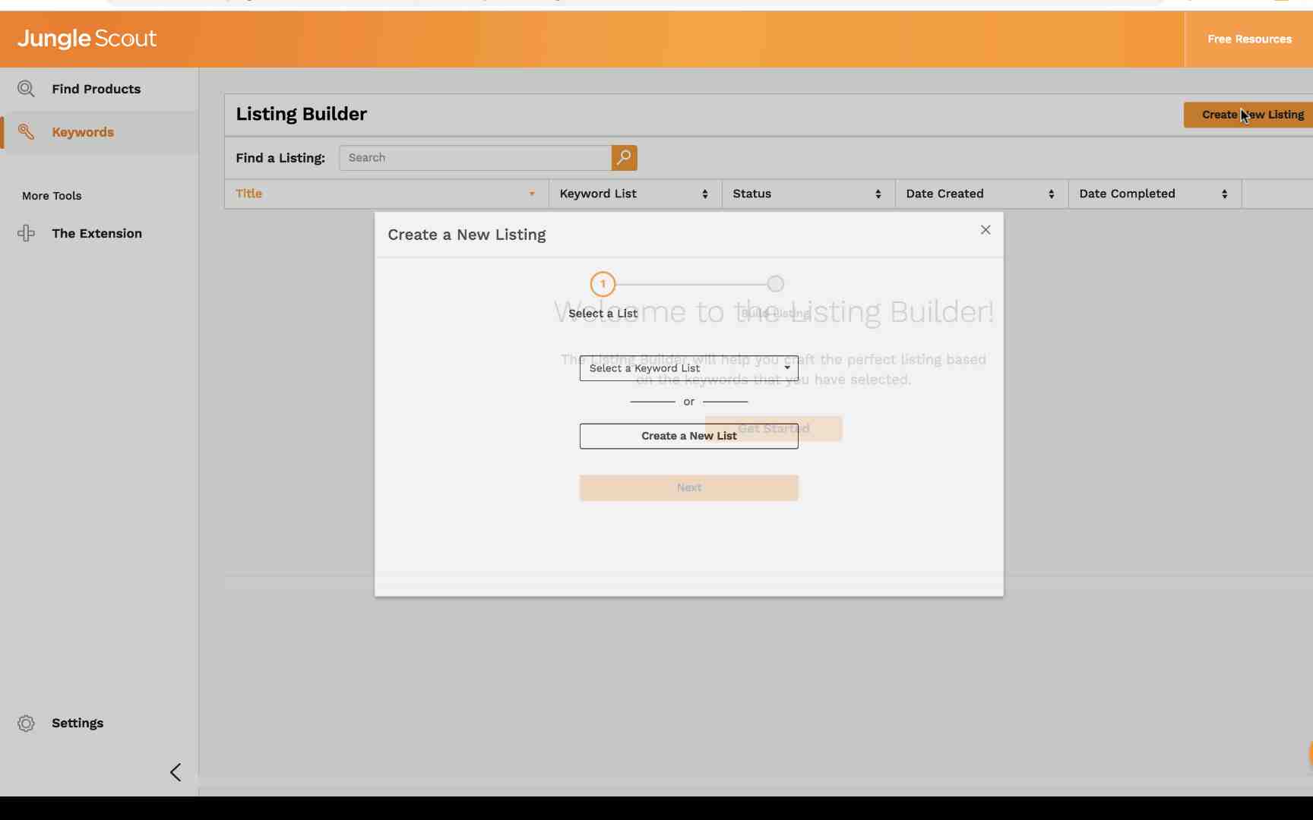This screenshot has width=1313, height=820.
Task: Click the Date Created column header
Action: point(982,194)
